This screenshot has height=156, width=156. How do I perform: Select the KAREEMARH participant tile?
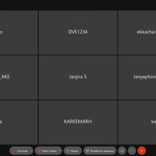click(78, 122)
